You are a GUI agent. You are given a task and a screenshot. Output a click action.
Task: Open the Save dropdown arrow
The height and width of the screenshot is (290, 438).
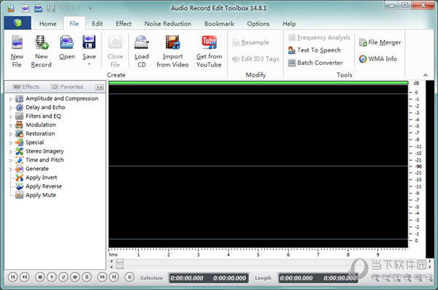[x=89, y=64]
